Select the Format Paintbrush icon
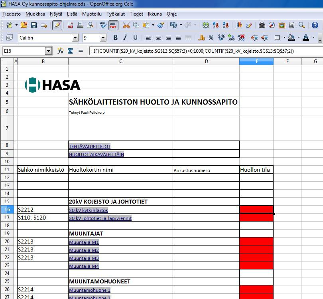Screen dimensions: 323x299 [161, 25]
